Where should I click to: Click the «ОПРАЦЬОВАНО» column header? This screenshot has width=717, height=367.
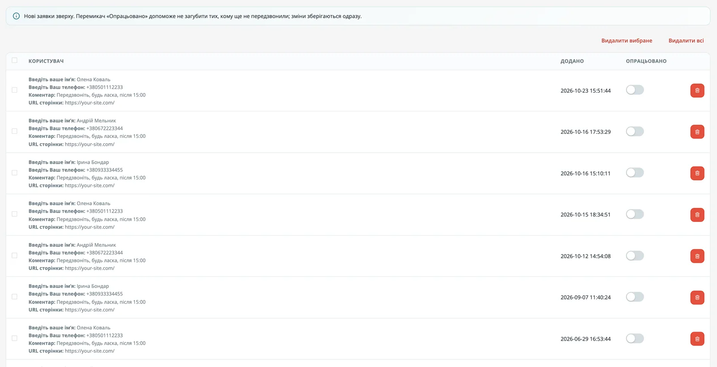(x=646, y=61)
